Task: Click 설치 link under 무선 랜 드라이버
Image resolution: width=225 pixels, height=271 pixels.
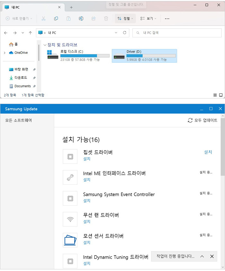Action: (86, 221)
